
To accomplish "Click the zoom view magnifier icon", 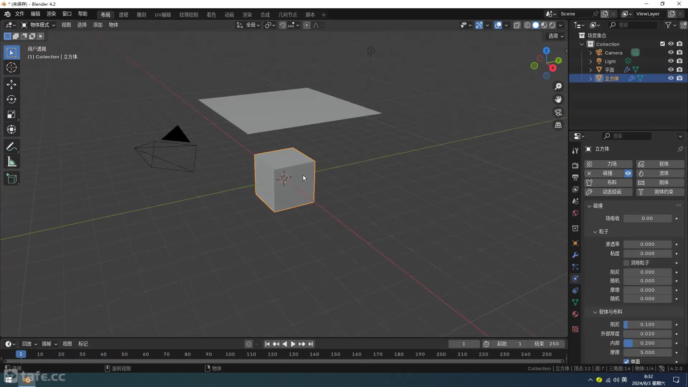I will 558,86.
